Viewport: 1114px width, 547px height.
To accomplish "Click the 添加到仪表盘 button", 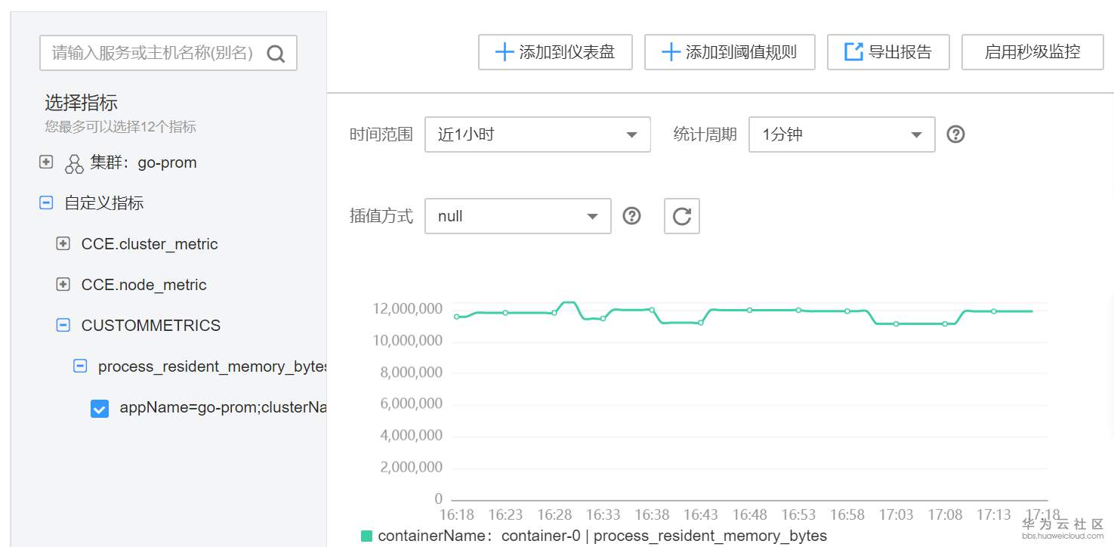I will pyautogui.click(x=555, y=52).
